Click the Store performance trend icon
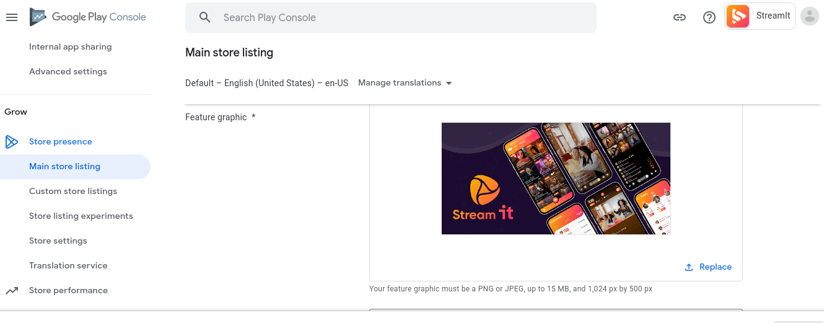 pos(12,290)
